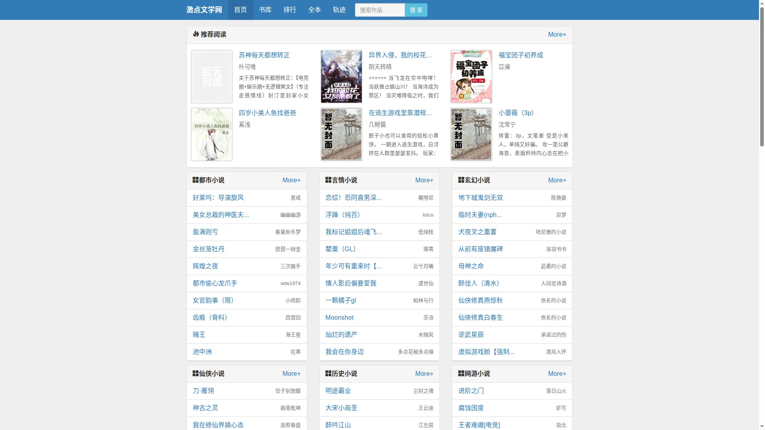Image resolution: width=765 pixels, height=430 pixels.
Task: Open novel 刀·雁翎
Action: coord(203,391)
